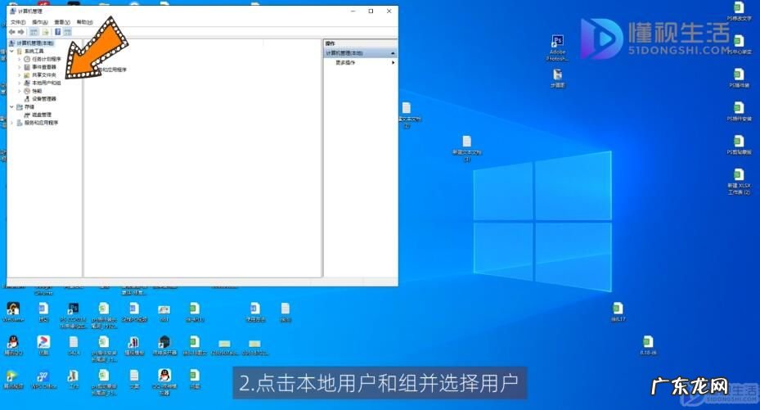This screenshot has height=410, width=760.
Task: Open the Welcome shortcut on the desktop
Action: tap(13, 313)
